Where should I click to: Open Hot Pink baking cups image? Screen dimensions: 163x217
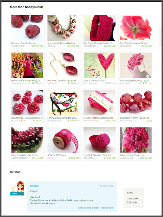pos(99,140)
